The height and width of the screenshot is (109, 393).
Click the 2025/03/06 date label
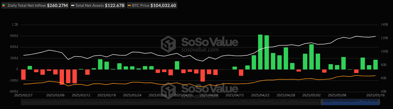55,95
